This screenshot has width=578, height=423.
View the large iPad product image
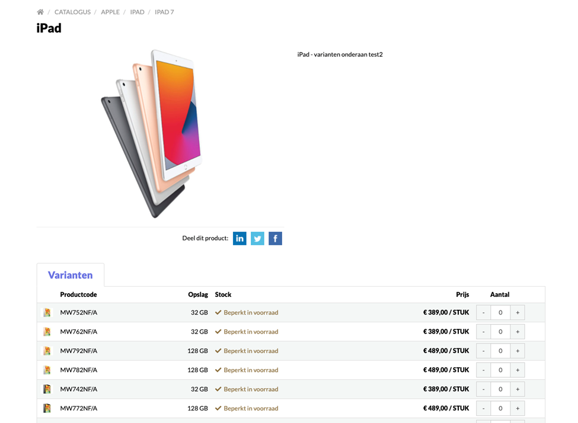pyautogui.click(x=152, y=133)
